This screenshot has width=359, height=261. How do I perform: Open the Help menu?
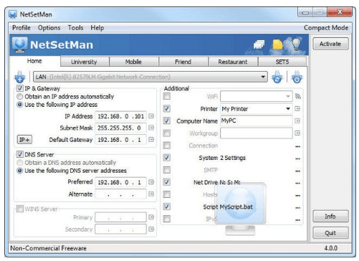click(x=97, y=28)
